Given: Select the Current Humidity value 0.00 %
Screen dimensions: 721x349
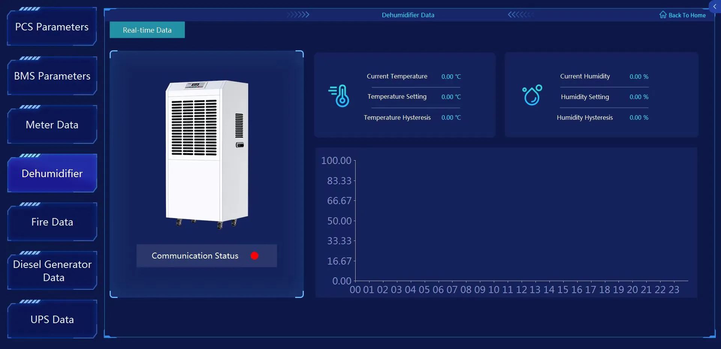Looking at the screenshot, I should click(x=639, y=77).
